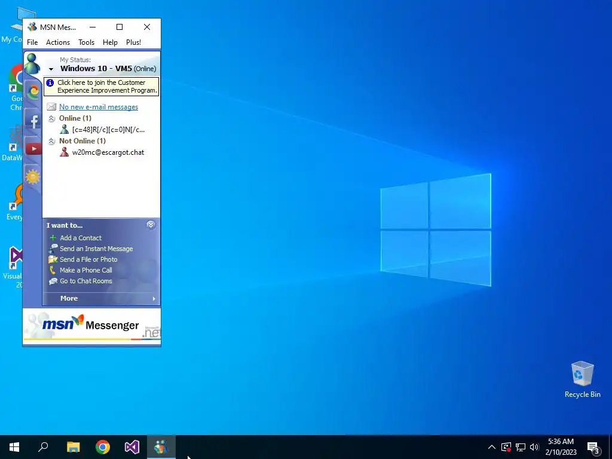Click the Customer Experience Improvement Program banner
The height and width of the screenshot is (459, 612).
[x=102, y=86]
